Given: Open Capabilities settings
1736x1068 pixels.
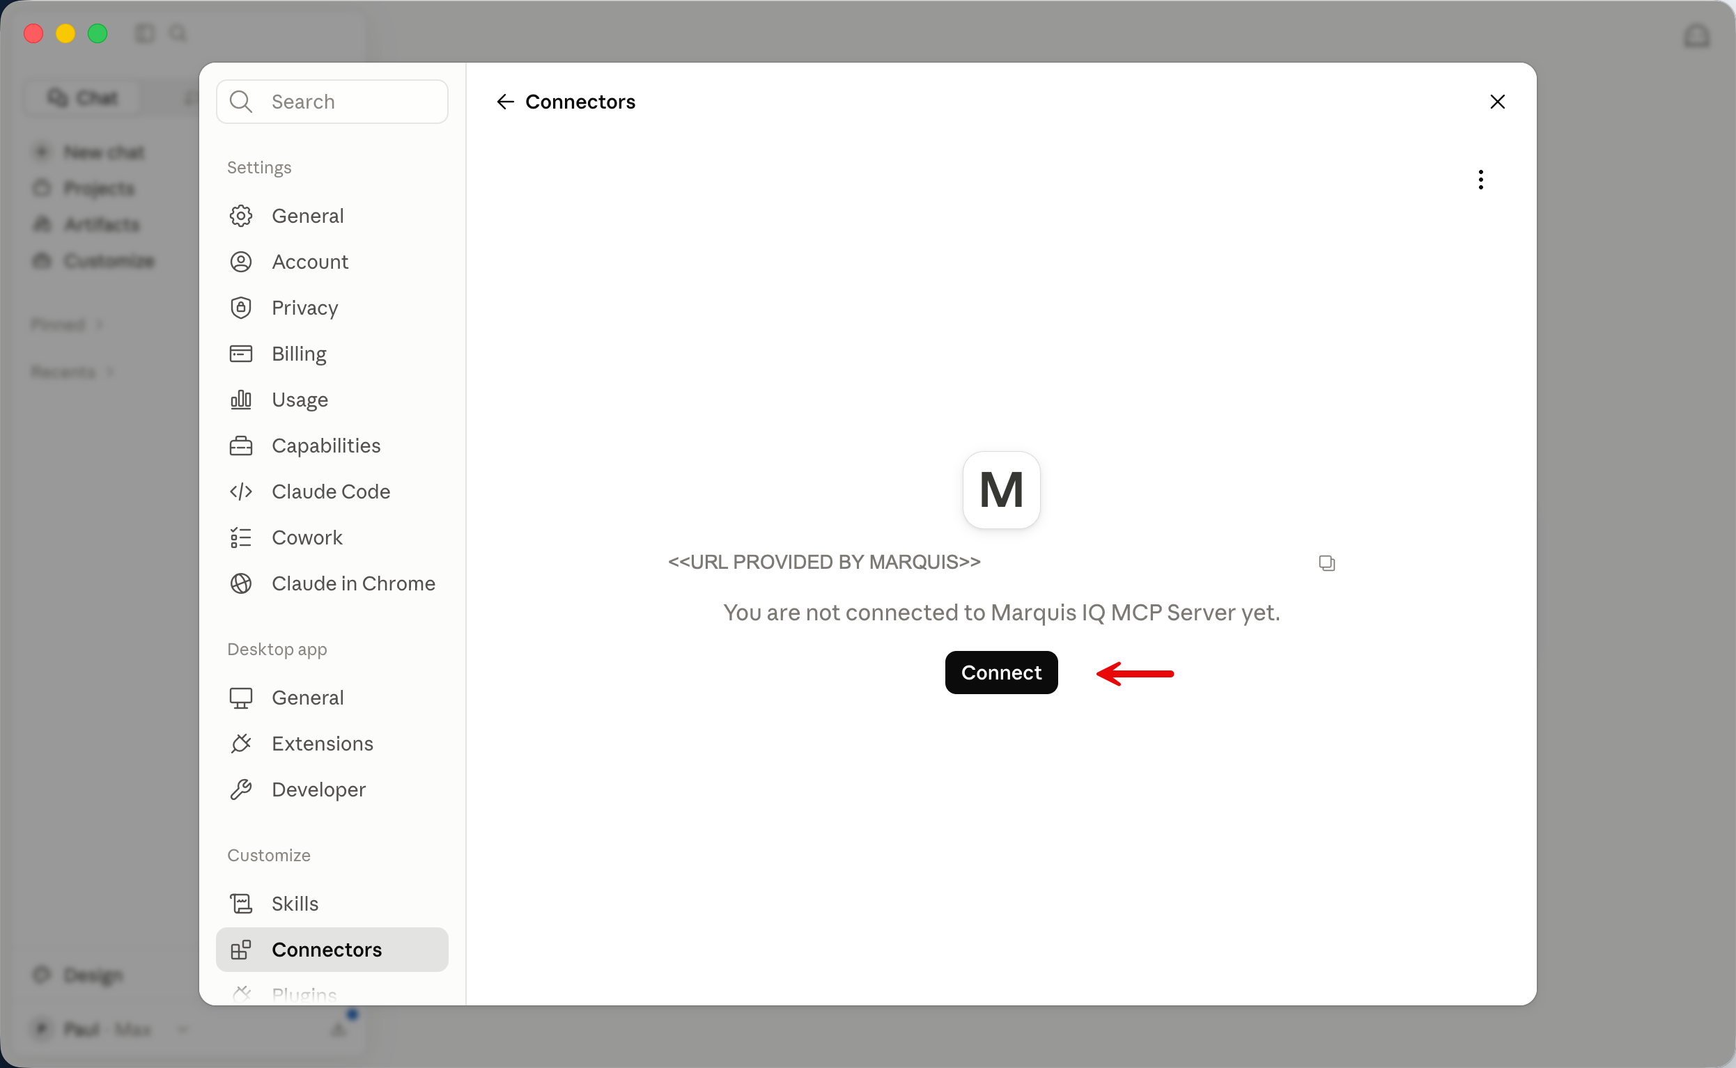Looking at the screenshot, I should pos(332,446).
